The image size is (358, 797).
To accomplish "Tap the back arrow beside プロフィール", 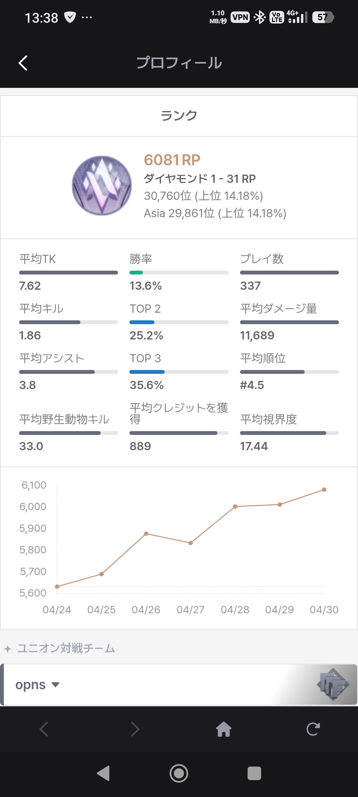I will (23, 63).
